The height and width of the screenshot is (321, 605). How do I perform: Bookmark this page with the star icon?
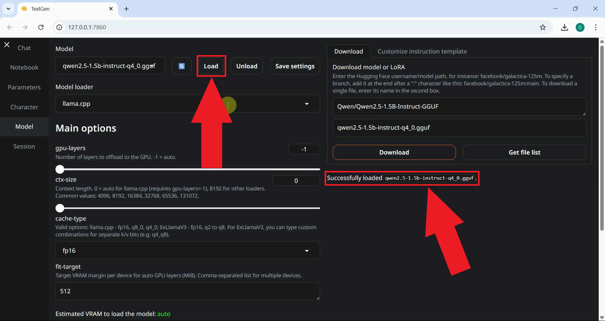[x=543, y=27]
